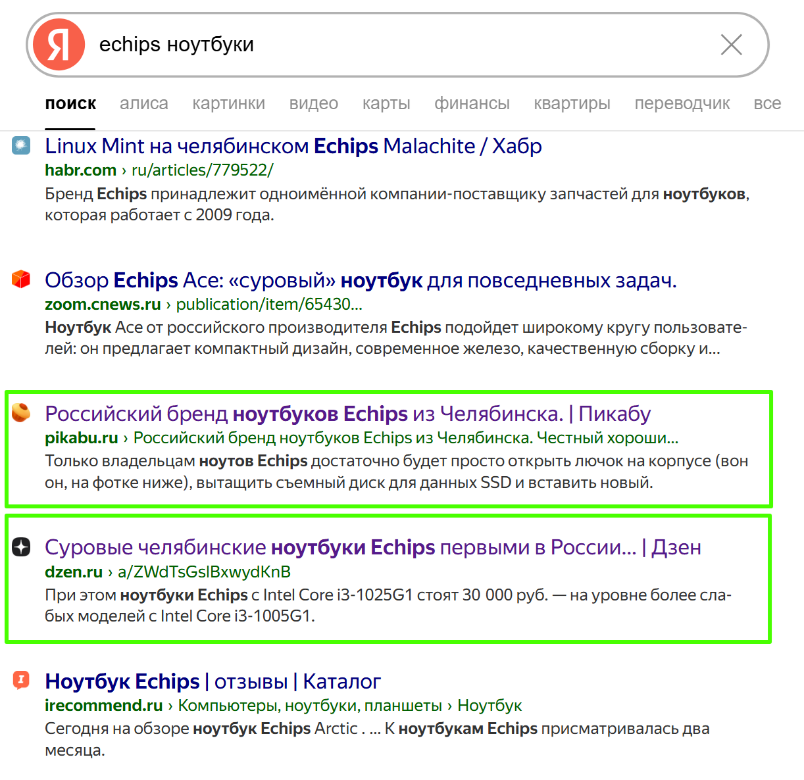Screen dimensions: 804x780
Task: Switch to the алиса tab
Action: [x=143, y=104]
